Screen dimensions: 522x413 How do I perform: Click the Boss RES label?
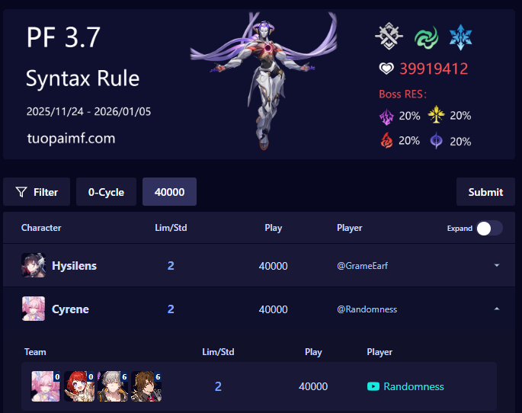[x=403, y=94]
